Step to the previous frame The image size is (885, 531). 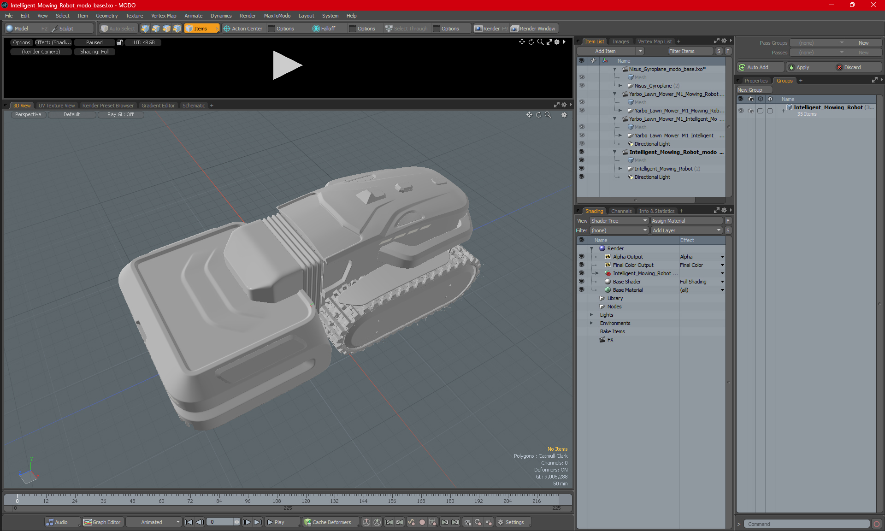point(200,522)
